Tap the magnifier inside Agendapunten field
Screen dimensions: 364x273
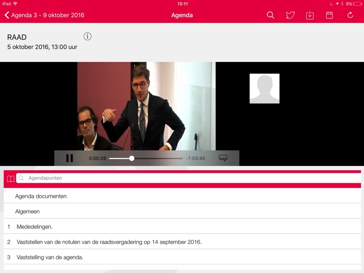[x=21, y=178]
